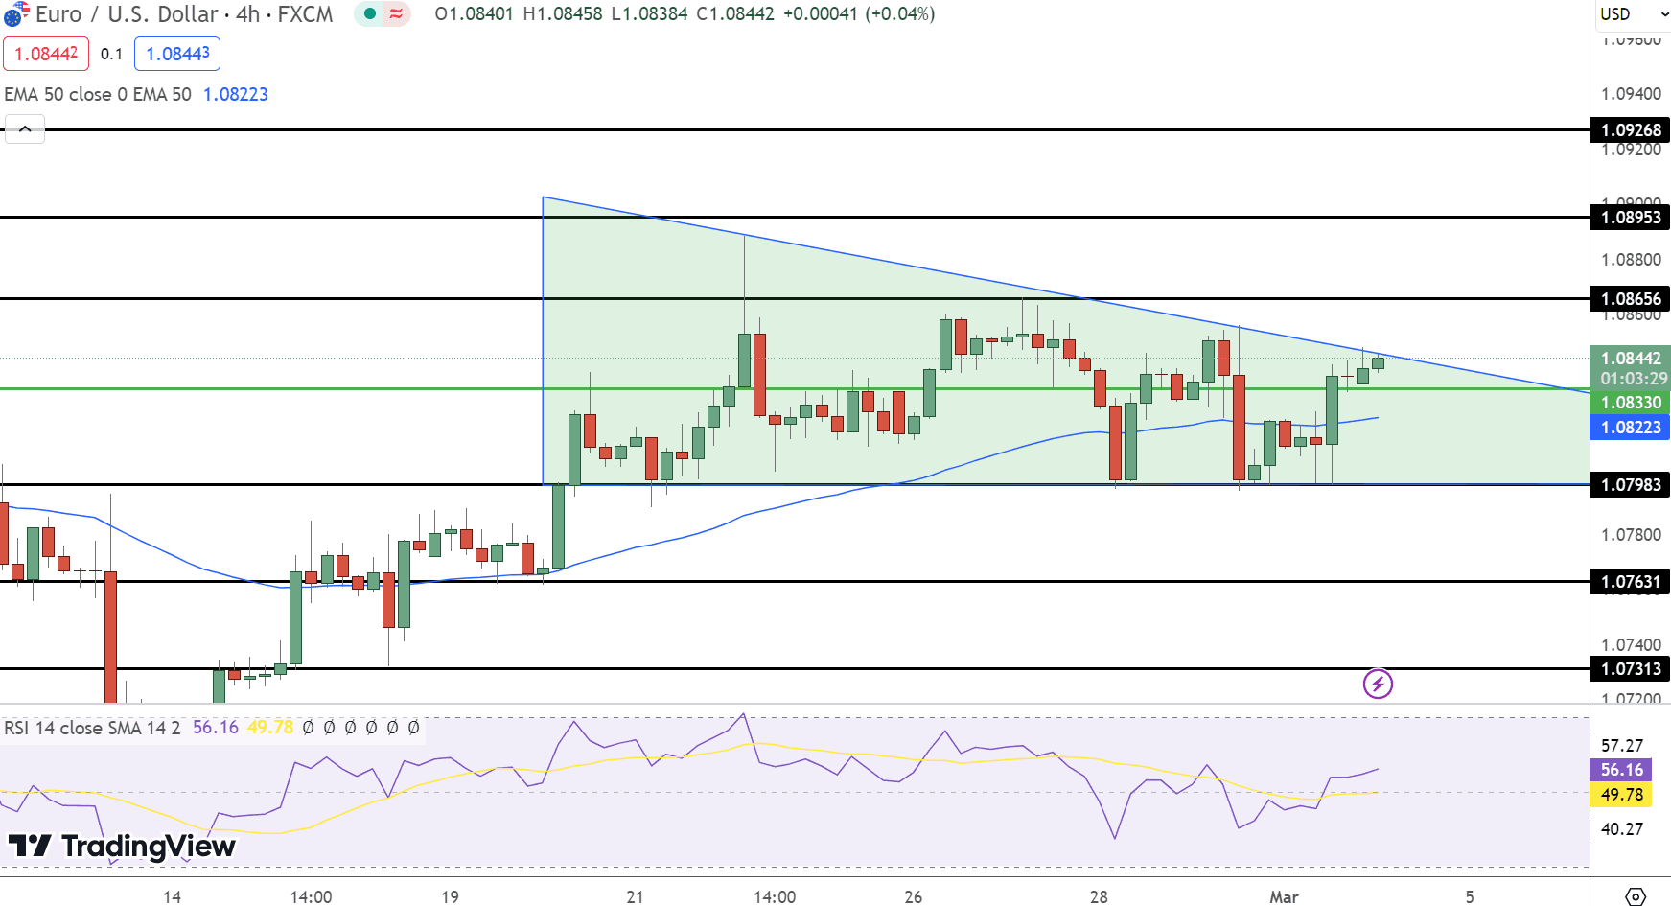Screen dimensions: 1671x906
Task: Click the red approximate-data indicator icon
Action: (396, 14)
